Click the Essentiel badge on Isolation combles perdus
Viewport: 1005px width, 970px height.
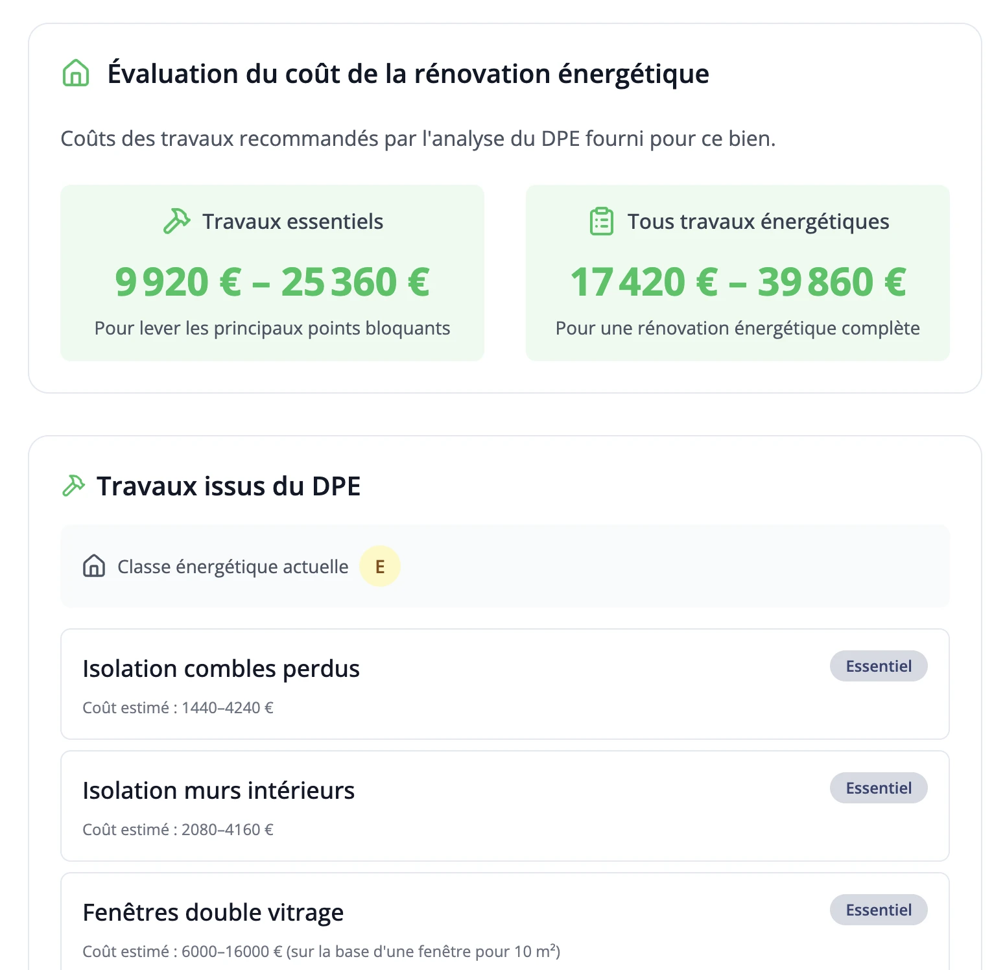[878, 666]
